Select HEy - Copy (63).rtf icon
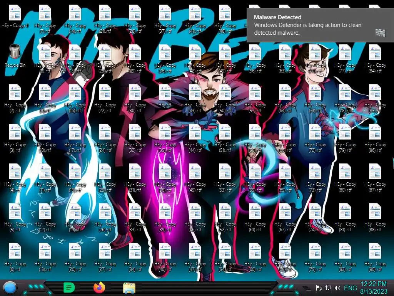 [285, 52]
